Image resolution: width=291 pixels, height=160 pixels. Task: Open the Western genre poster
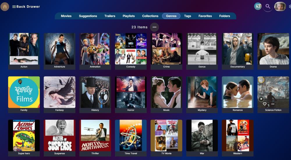pyautogui.click(x=238, y=135)
